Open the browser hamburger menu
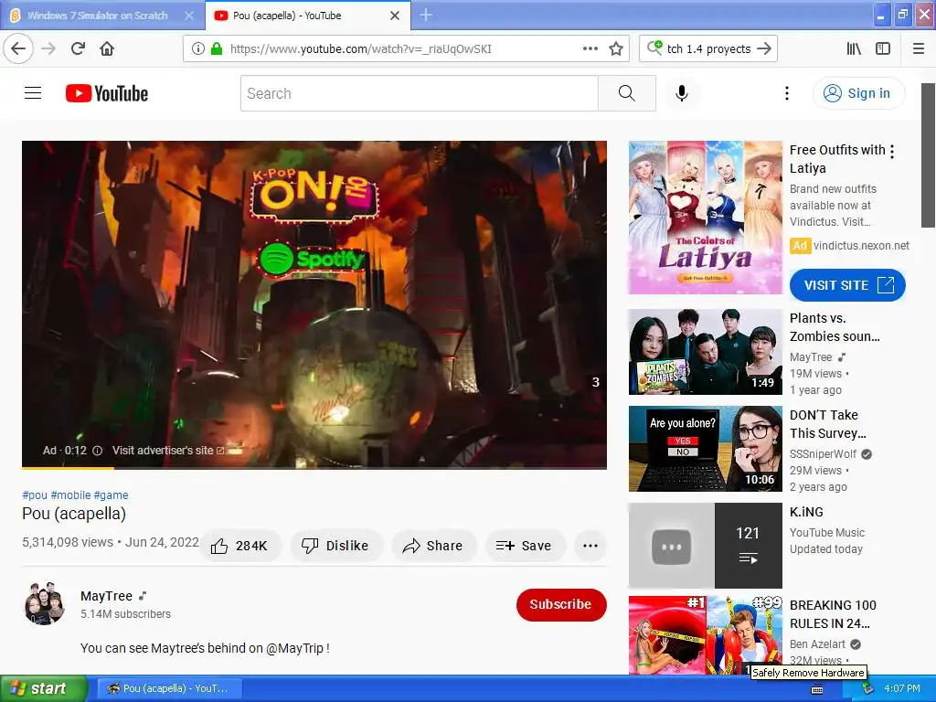Image resolution: width=936 pixels, height=702 pixels. 919,49
